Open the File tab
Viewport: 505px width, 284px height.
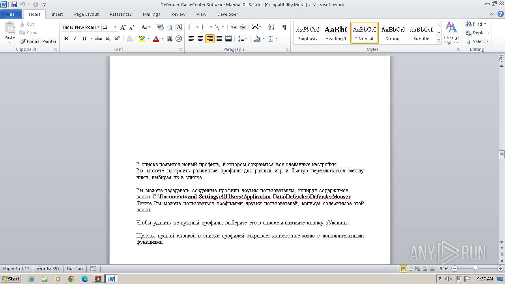[x=11, y=14]
